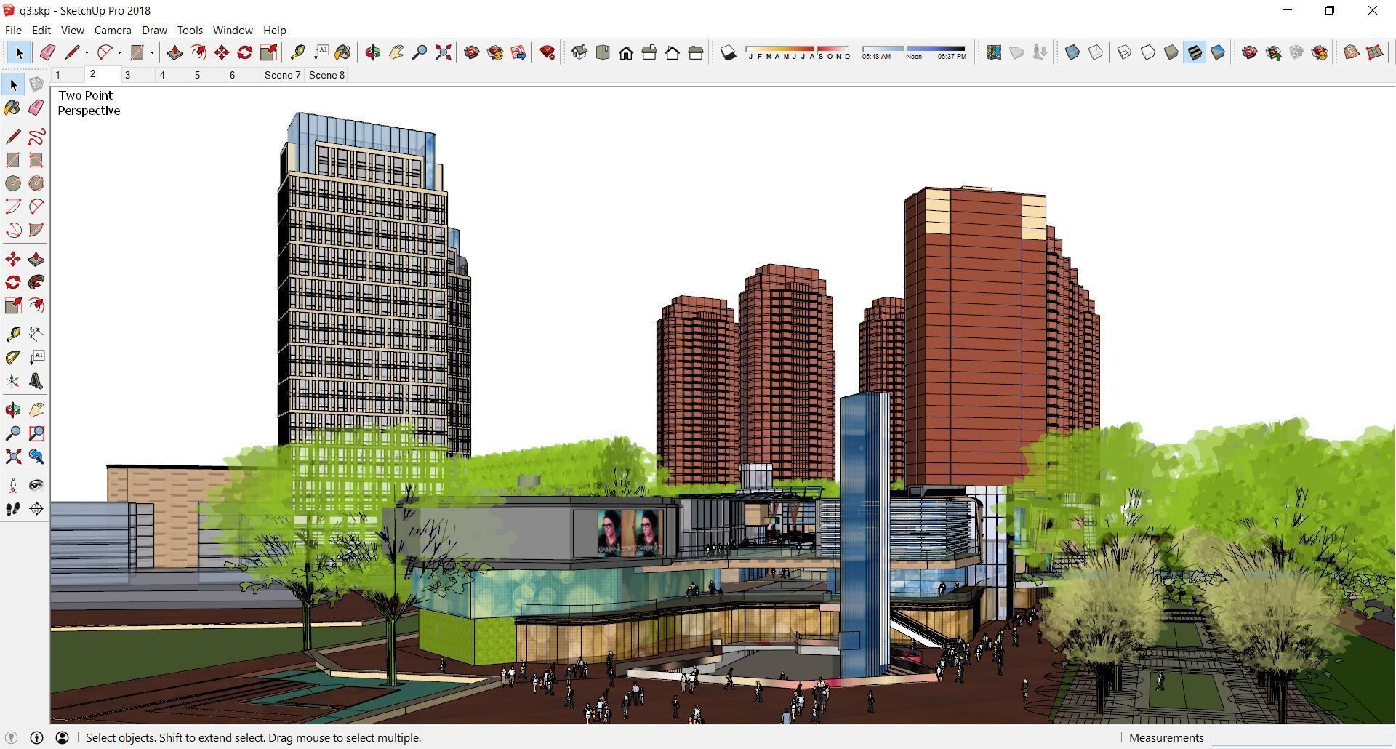The image size is (1396, 749).
Task: Switch to the Scene 8 tab
Action: (326, 75)
